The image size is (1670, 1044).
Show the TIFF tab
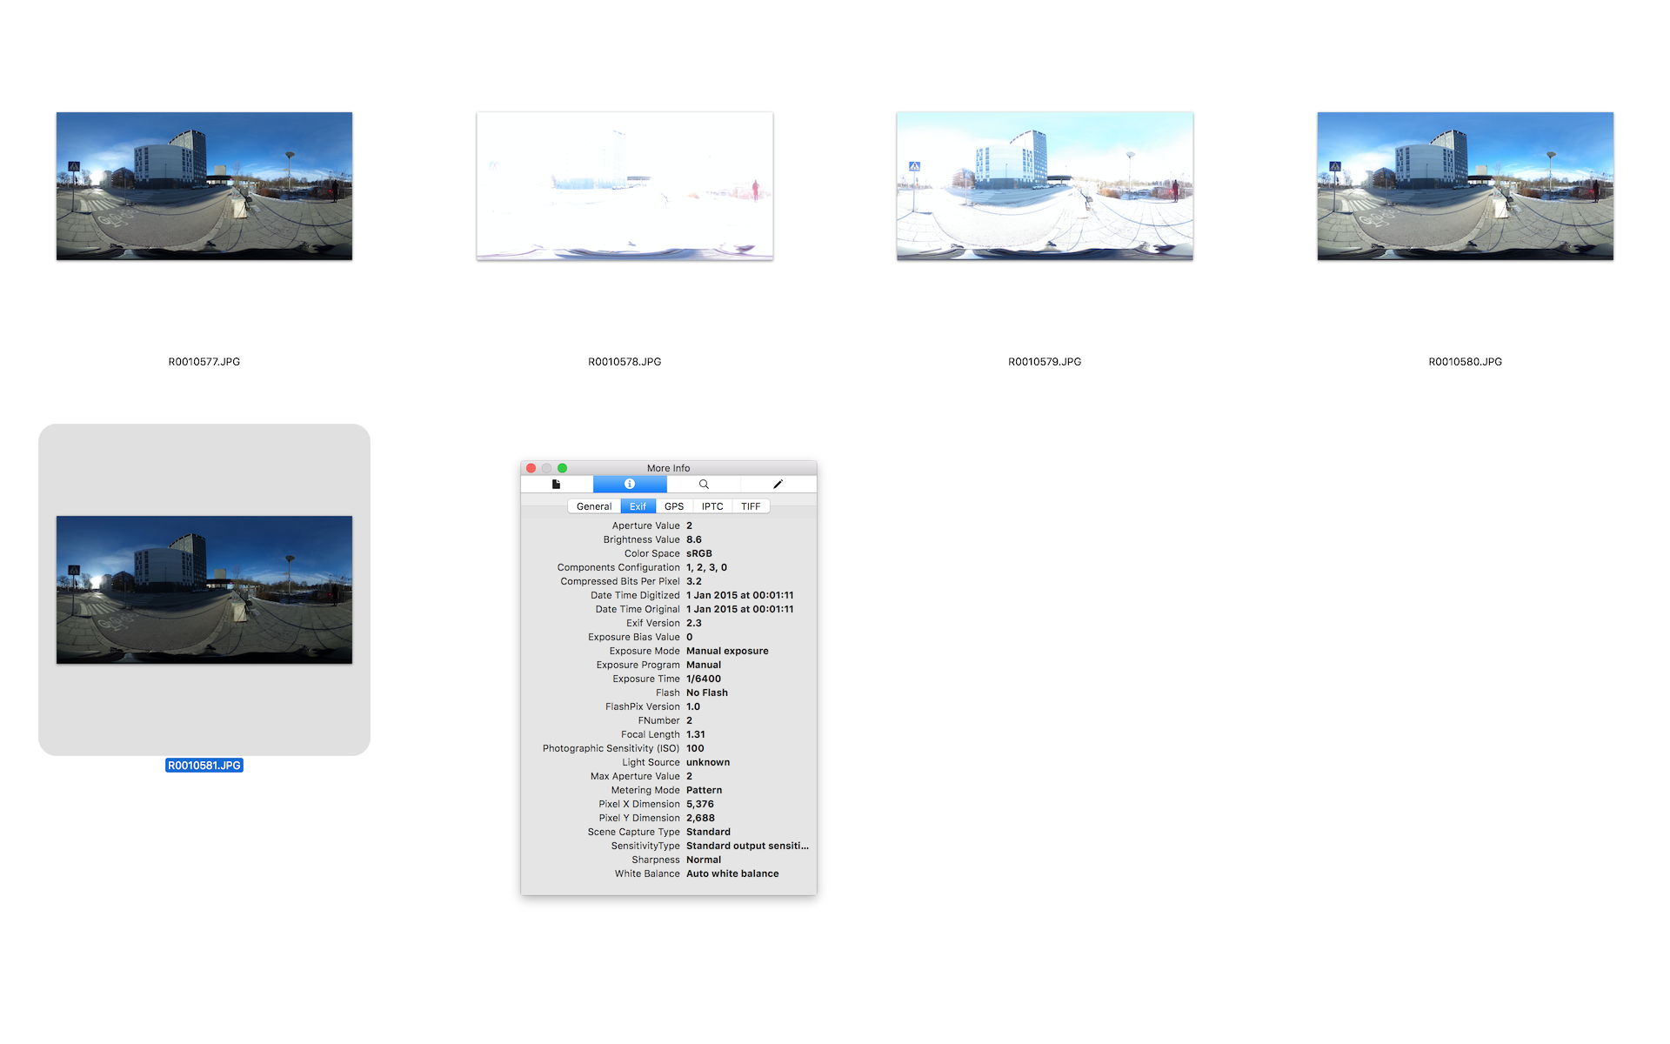pyautogui.click(x=751, y=506)
